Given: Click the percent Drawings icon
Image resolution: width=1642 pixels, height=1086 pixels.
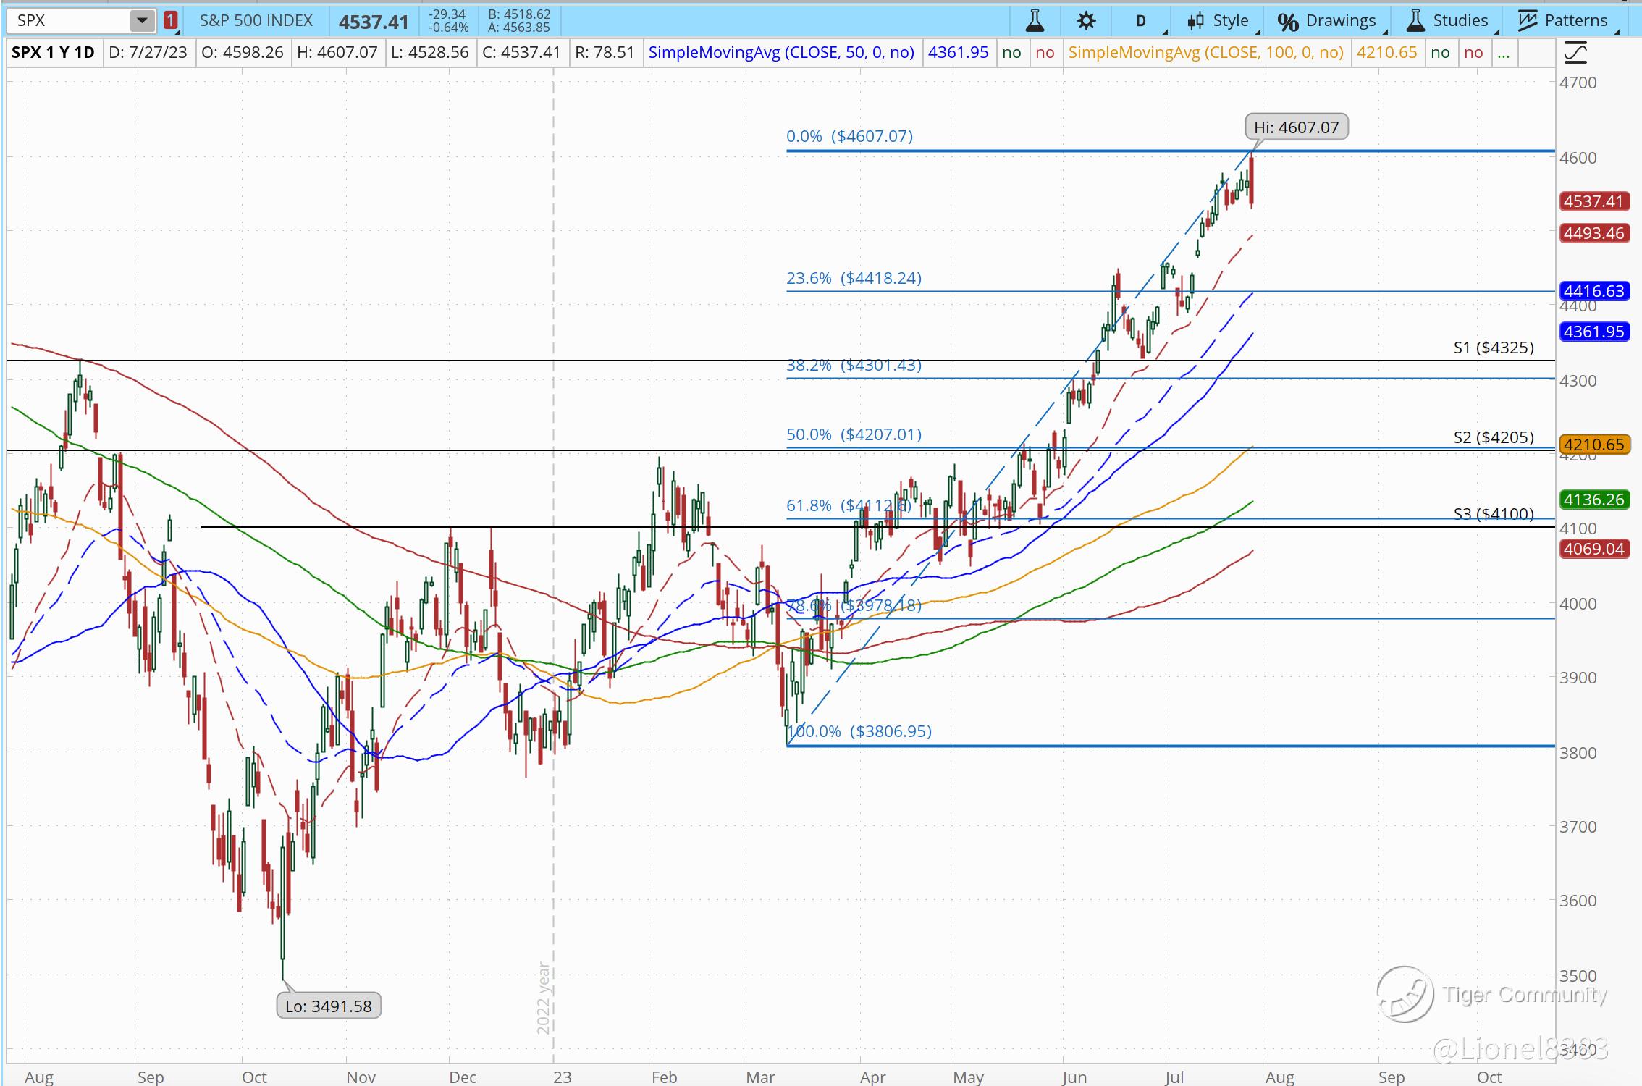Looking at the screenshot, I should tap(1288, 22).
